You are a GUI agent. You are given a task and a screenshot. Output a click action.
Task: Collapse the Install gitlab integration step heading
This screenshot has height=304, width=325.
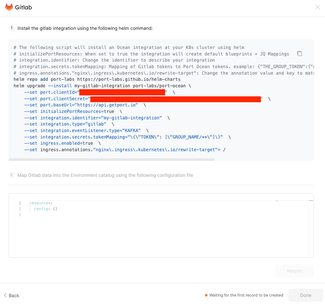point(85,28)
